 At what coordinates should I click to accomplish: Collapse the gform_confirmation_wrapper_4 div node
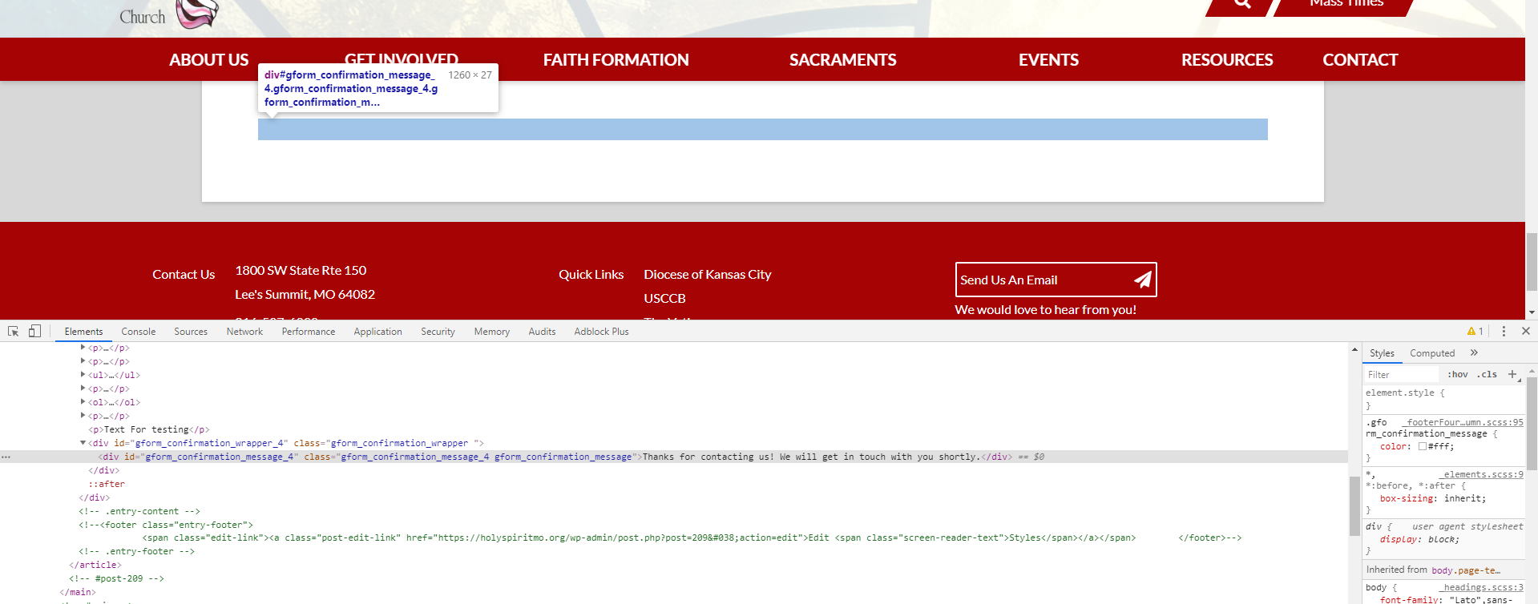coord(83,443)
